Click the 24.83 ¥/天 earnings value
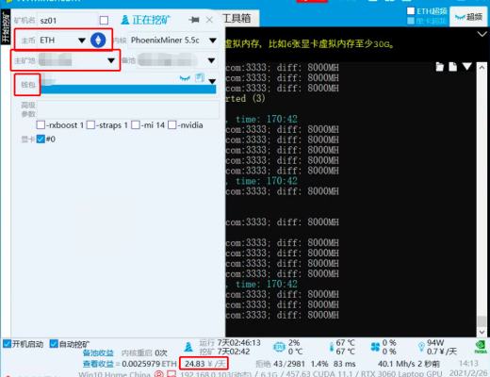Screen dimensions: 490x377 tap(204, 364)
